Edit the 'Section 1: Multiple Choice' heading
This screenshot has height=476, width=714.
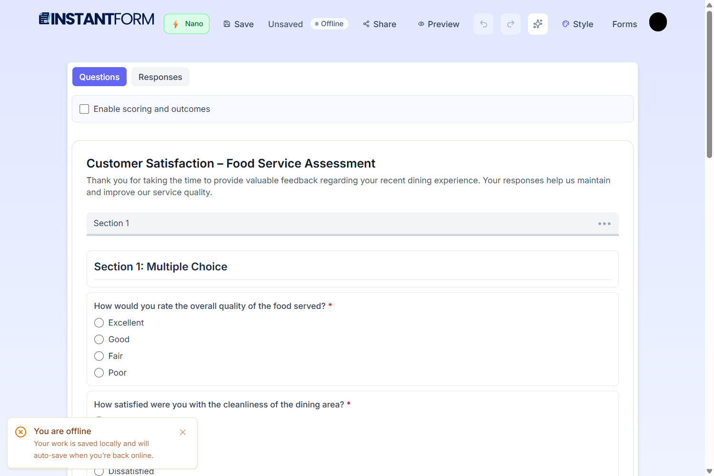pyautogui.click(x=161, y=267)
